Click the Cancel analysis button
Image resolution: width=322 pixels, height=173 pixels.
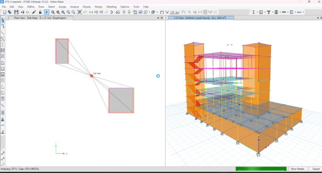316,169
